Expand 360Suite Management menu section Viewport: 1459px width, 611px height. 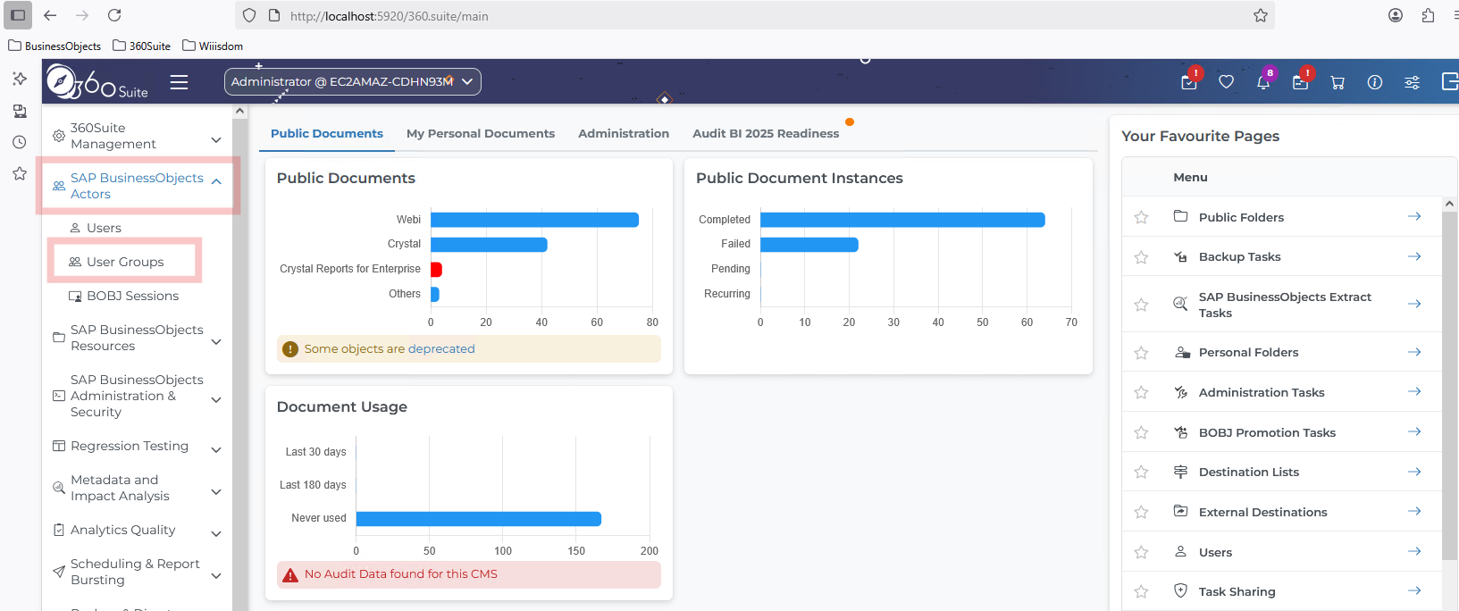[x=216, y=140]
